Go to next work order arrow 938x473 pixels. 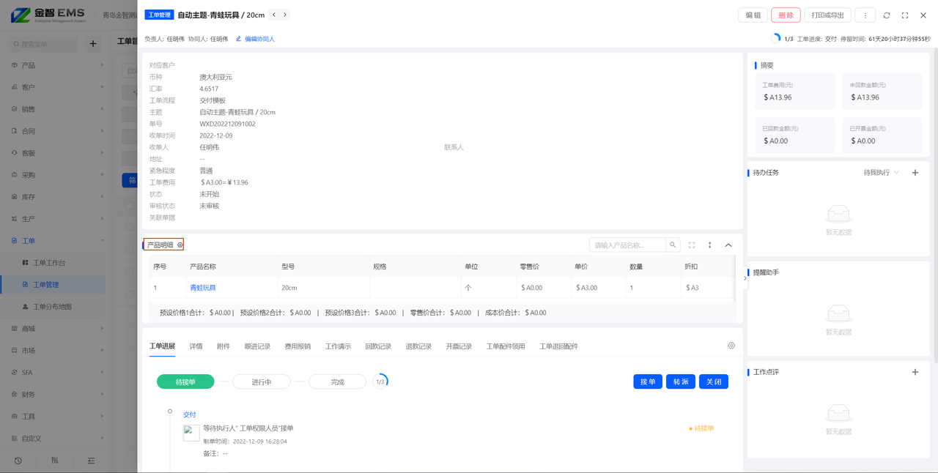285,15
